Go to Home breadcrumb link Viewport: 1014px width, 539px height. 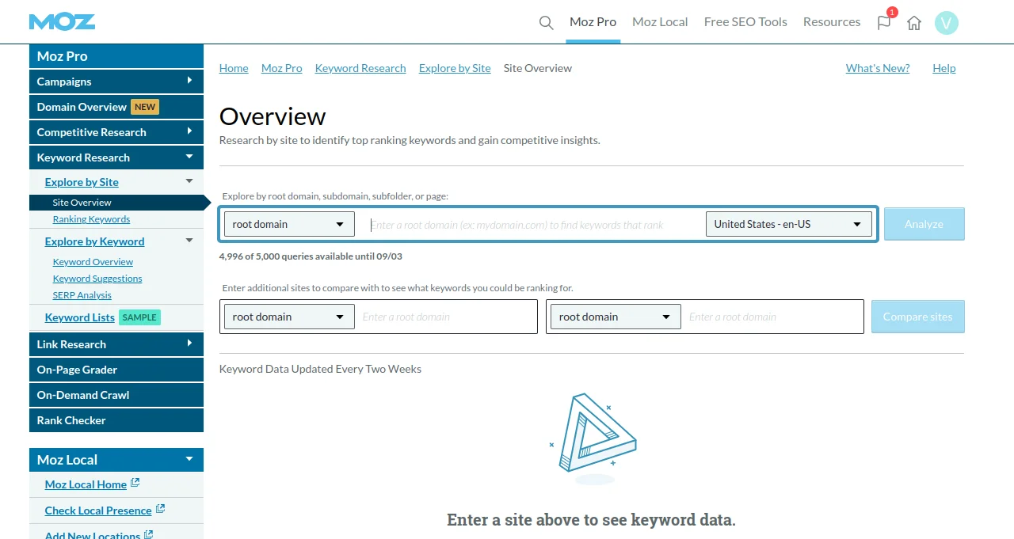[234, 68]
